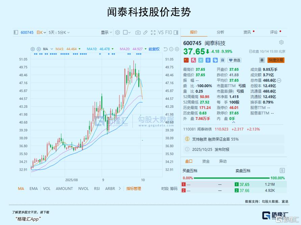Open quote panel settings gear
Image resolution: width=301 pixels, height=225 pixels.
281,42
